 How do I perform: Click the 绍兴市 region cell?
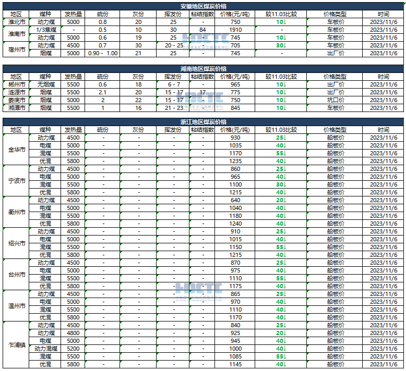[x=16, y=243]
